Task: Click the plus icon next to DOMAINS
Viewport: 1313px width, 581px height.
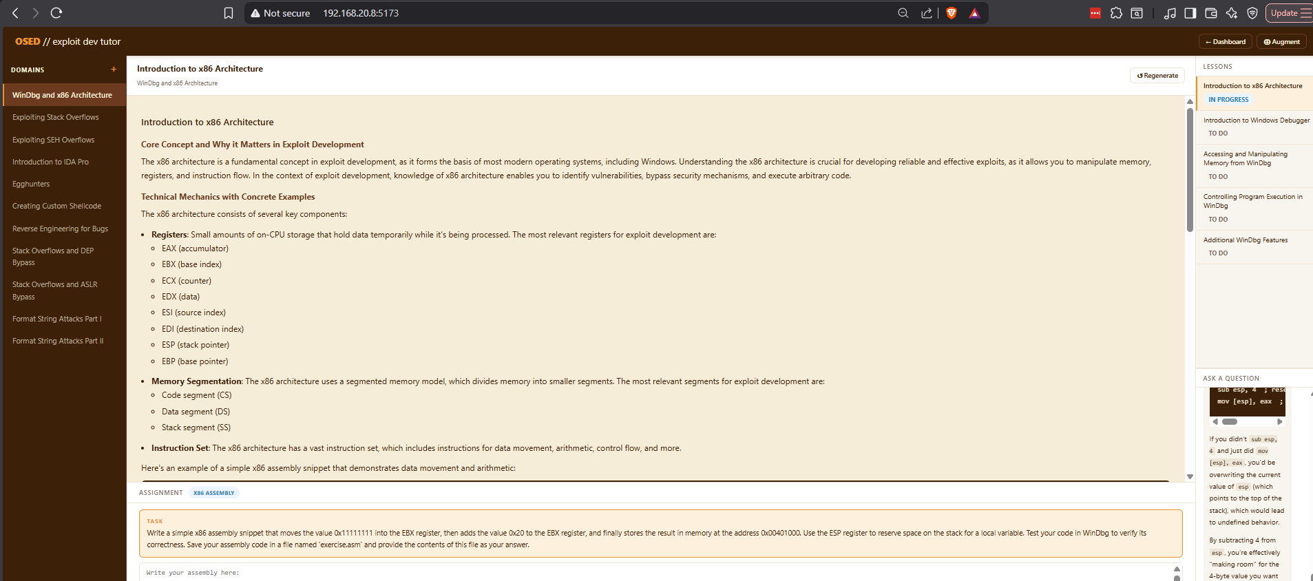Action: [114, 70]
